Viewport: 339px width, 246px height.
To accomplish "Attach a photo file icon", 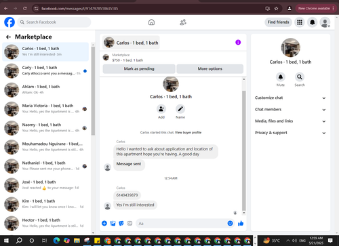I will coord(113,224).
